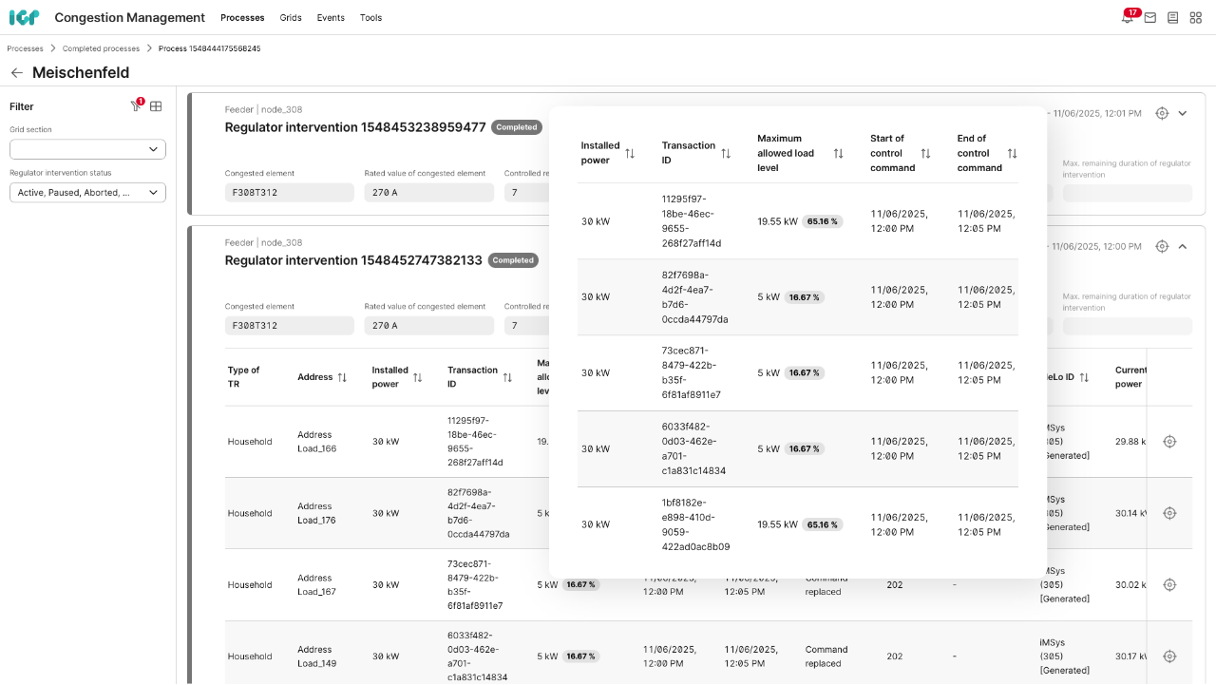Sort by Address column in table

342,377
